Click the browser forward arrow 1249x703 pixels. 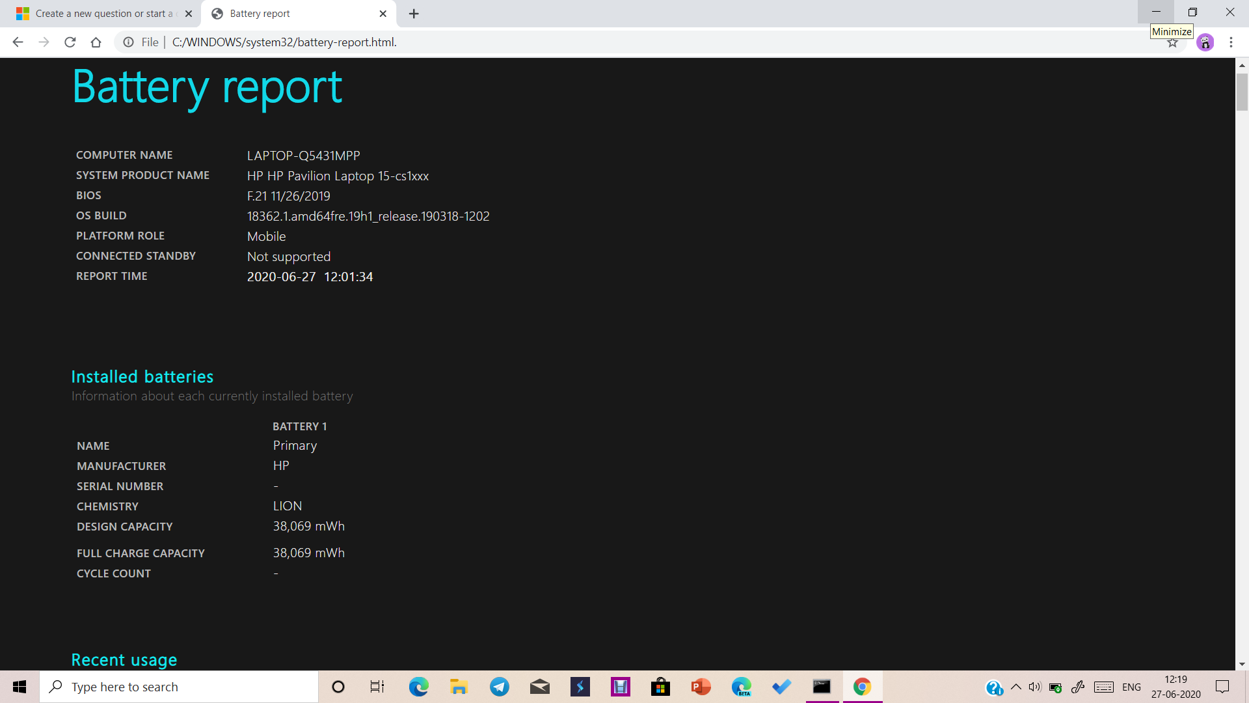pyautogui.click(x=44, y=42)
